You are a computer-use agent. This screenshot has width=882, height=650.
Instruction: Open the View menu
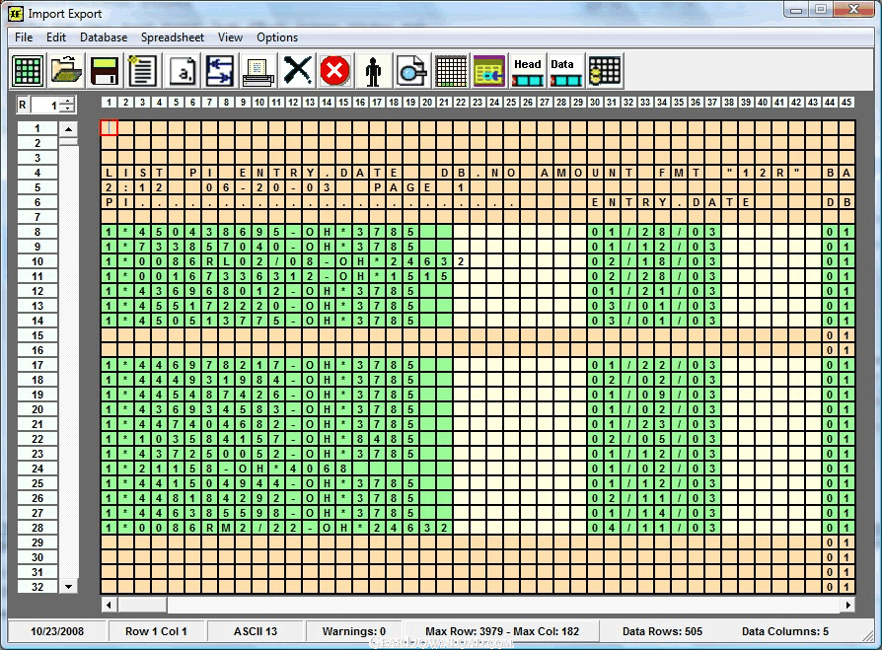tap(230, 37)
